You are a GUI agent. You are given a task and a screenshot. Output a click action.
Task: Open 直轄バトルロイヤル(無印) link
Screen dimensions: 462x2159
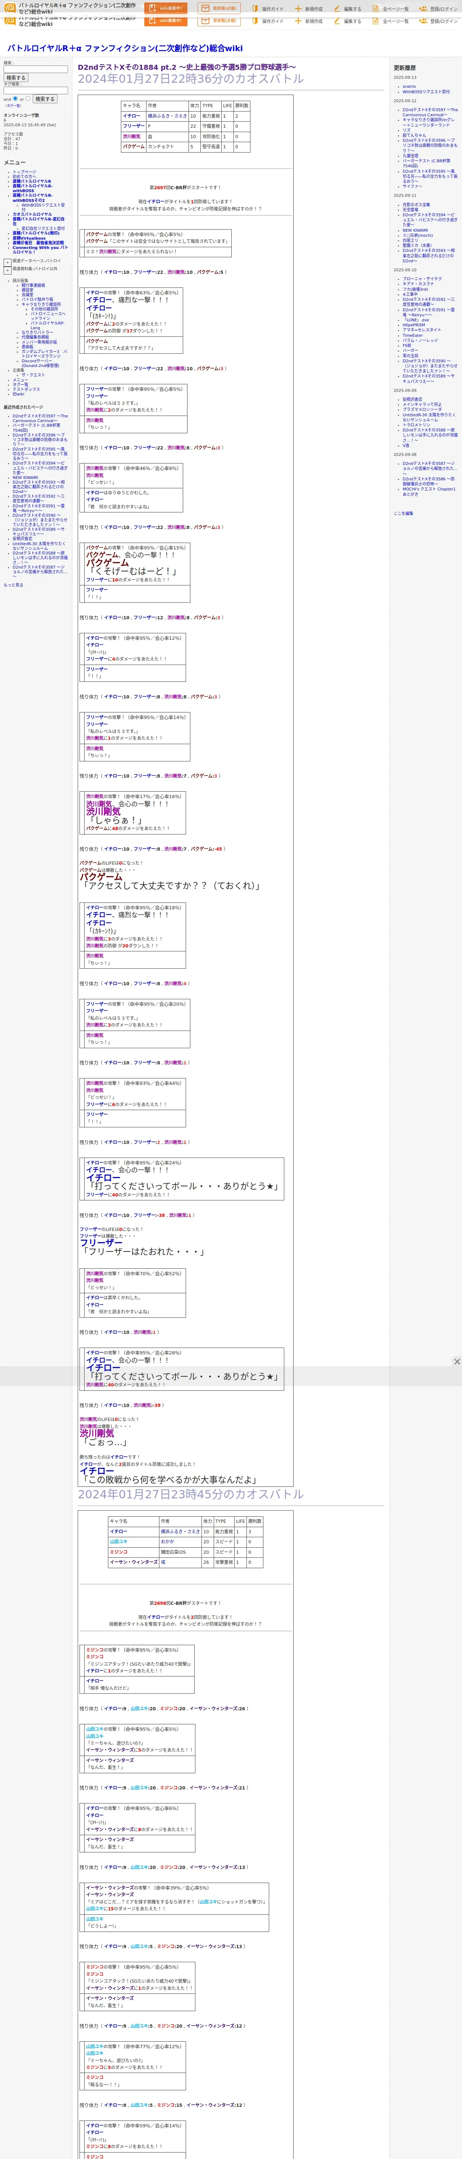click(36, 233)
